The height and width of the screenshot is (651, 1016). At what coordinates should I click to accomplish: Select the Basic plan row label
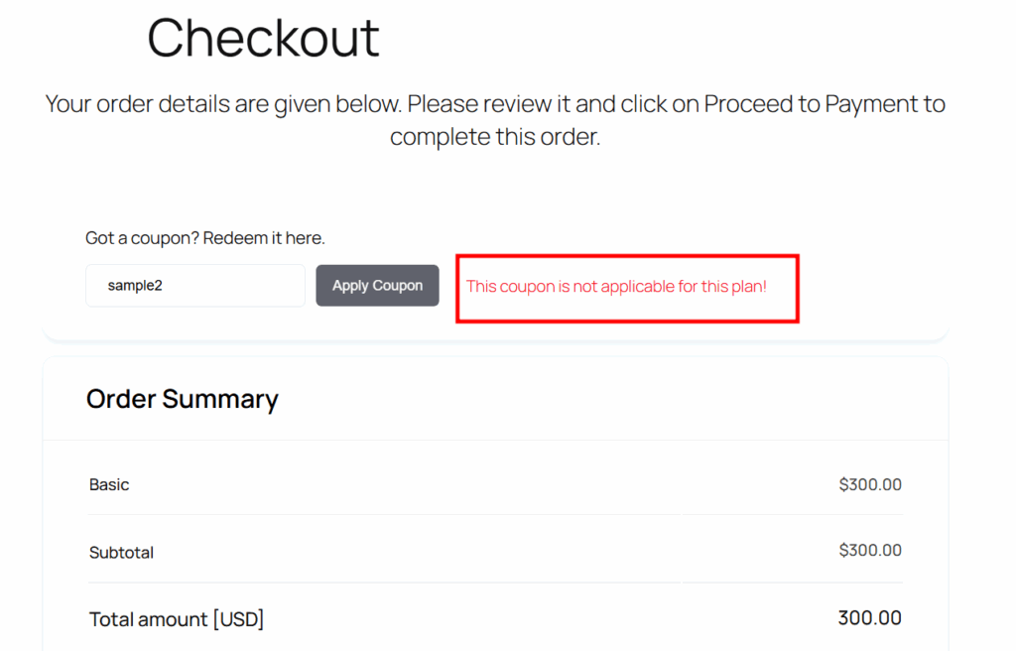click(x=109, y=485)
